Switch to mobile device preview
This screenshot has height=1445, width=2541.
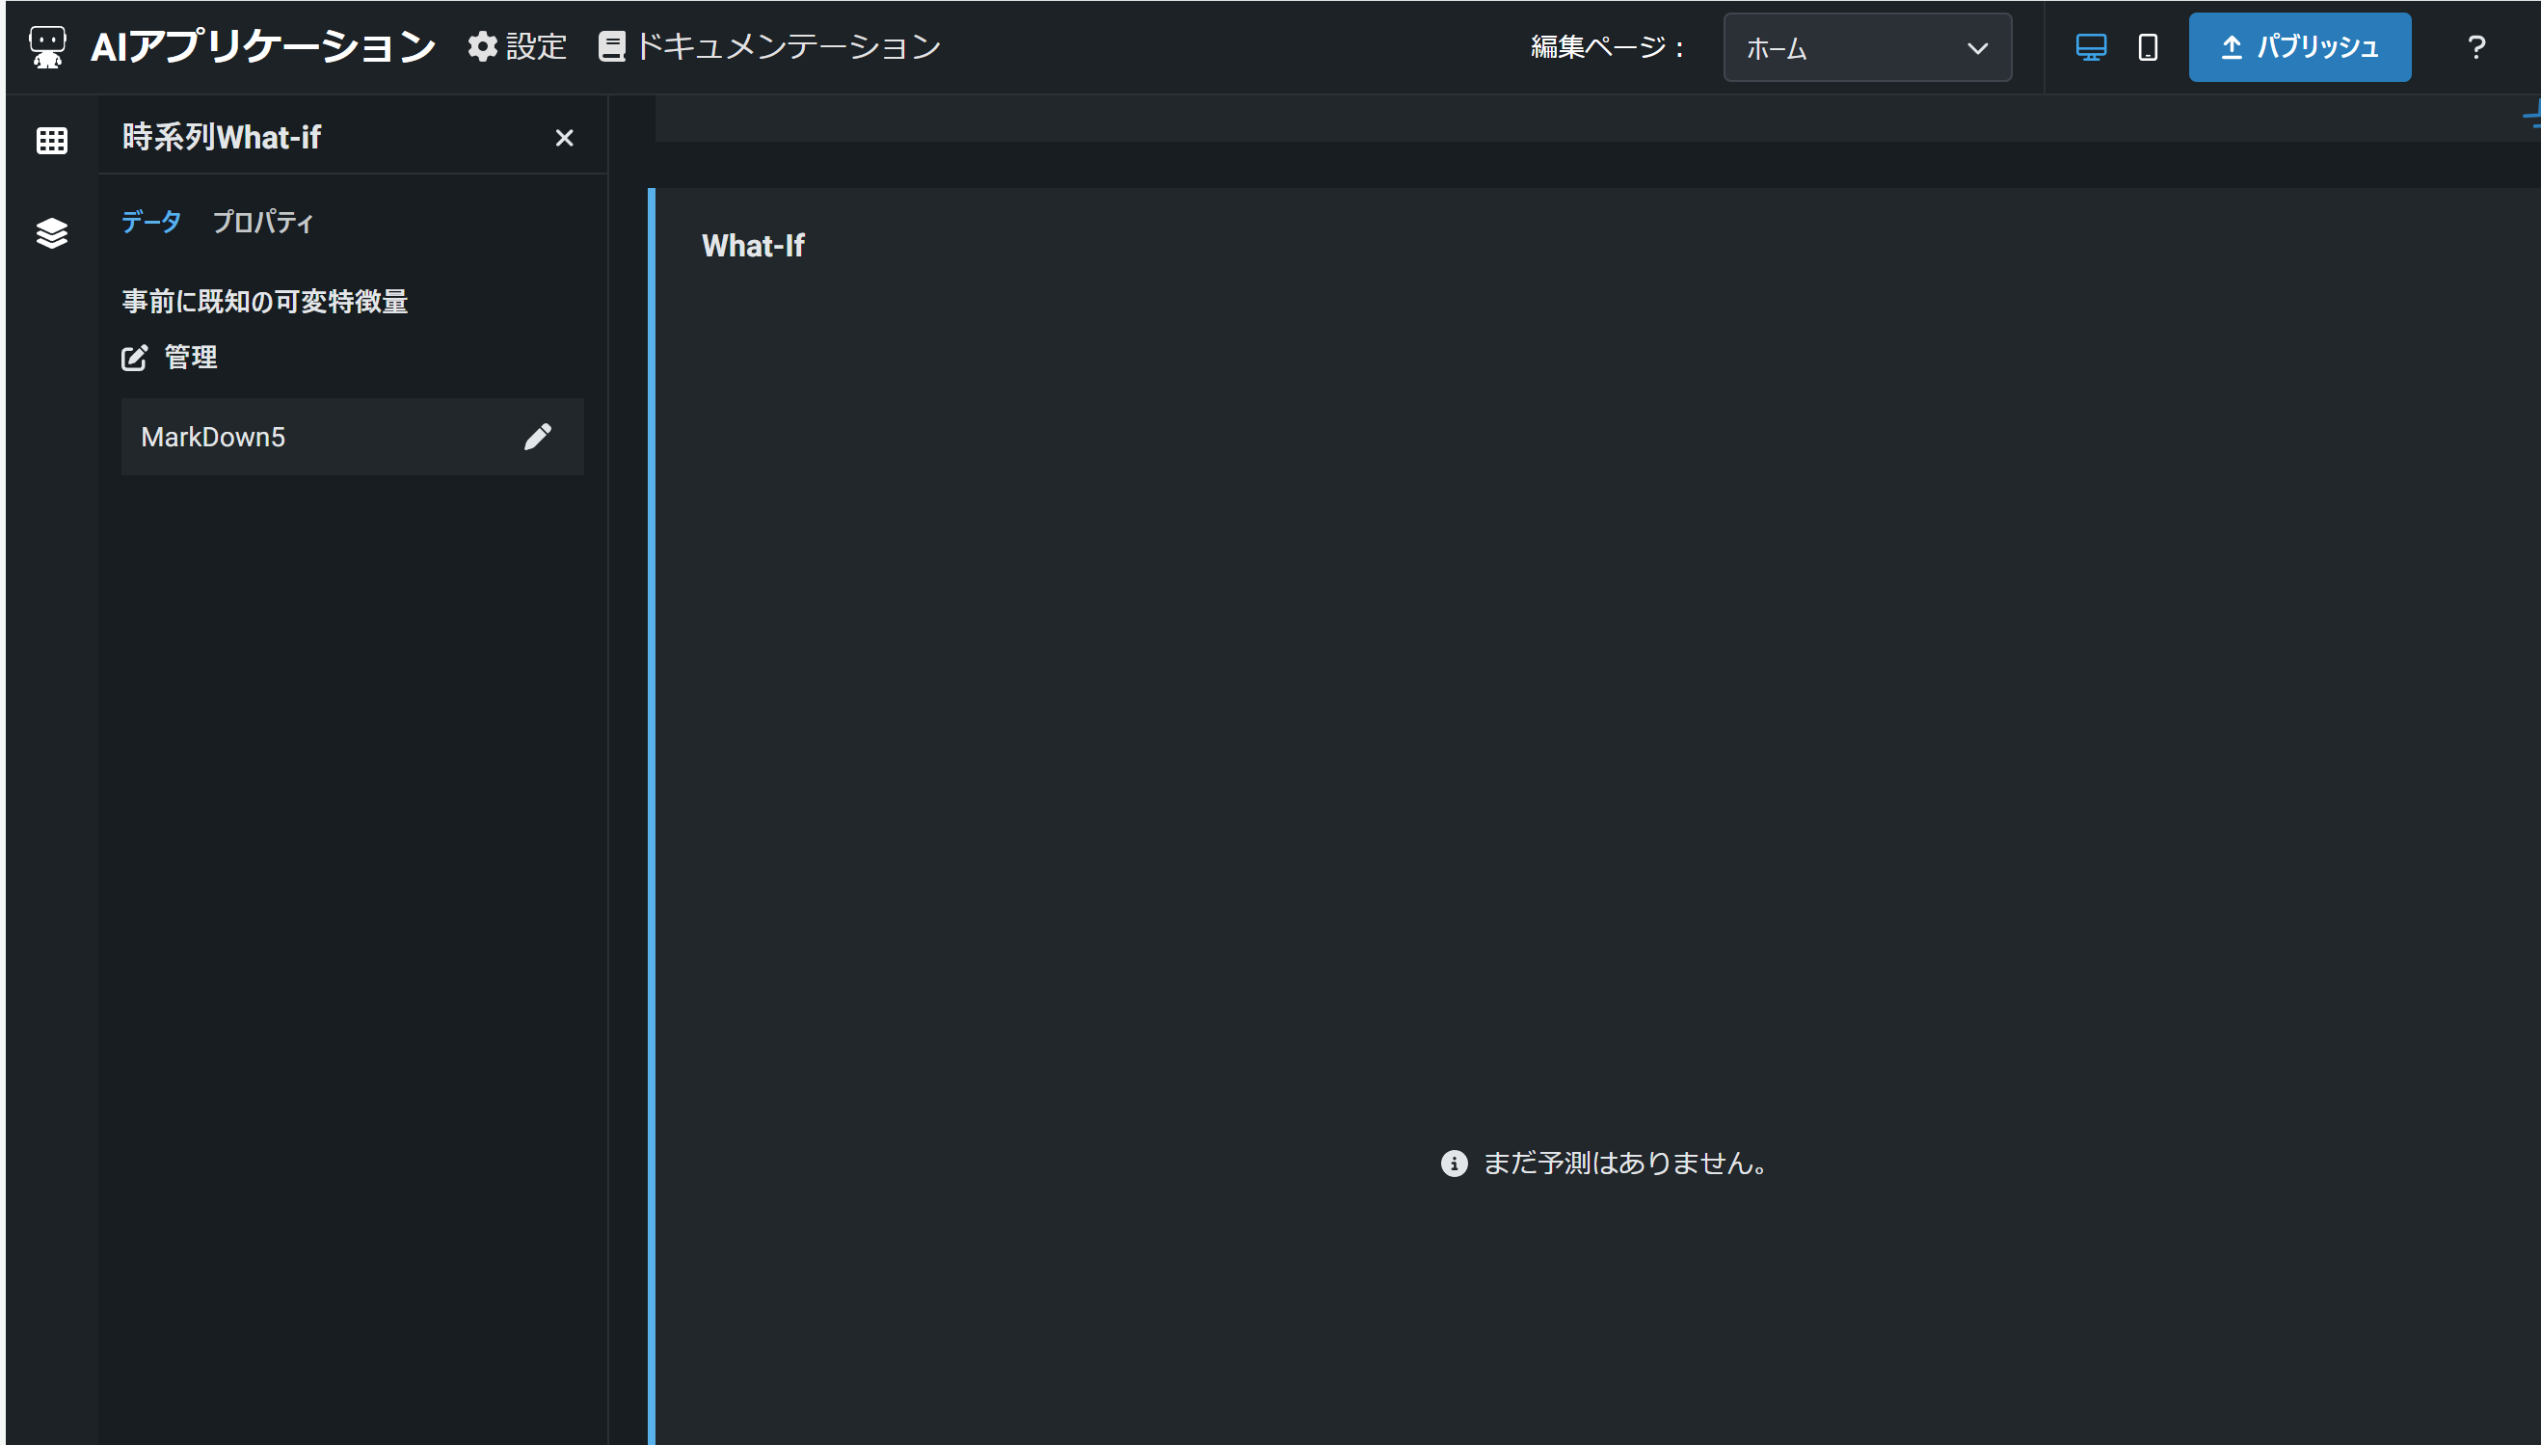(2147, 46)
